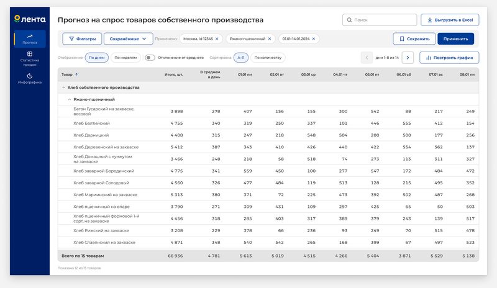This screenshot has width=497, height=288.
Task: Select row Хлеб Дарницкий
Action: click(x=268, y=135)
